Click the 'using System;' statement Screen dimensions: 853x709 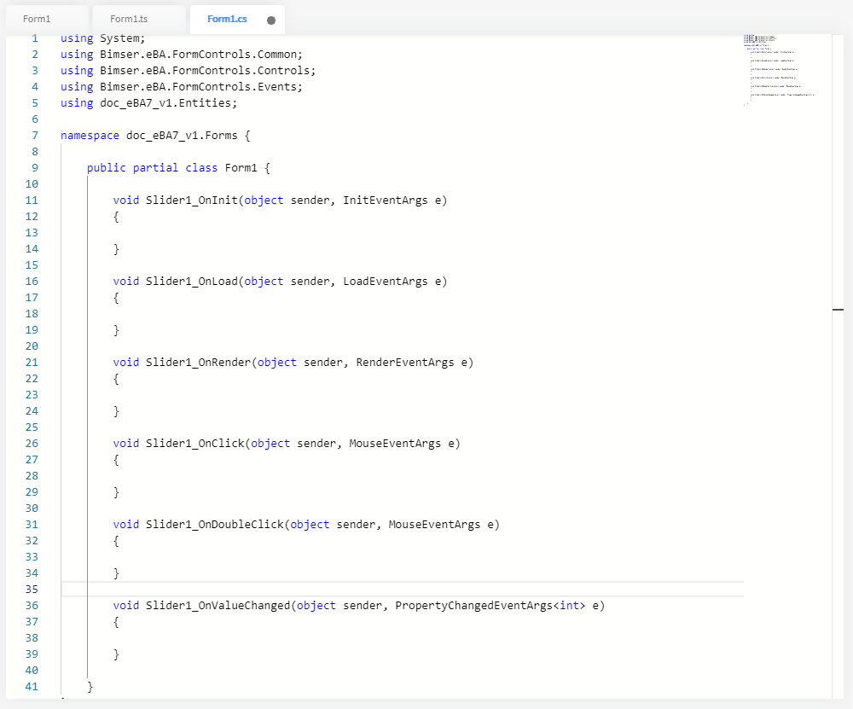click(x=103, y=38)
